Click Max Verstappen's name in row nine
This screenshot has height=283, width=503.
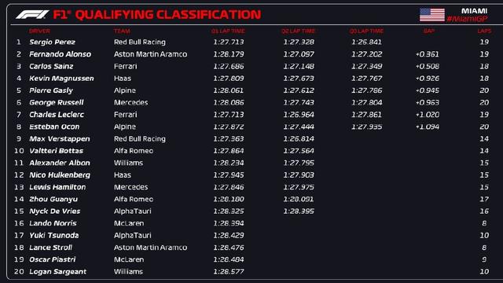[60, 139]
